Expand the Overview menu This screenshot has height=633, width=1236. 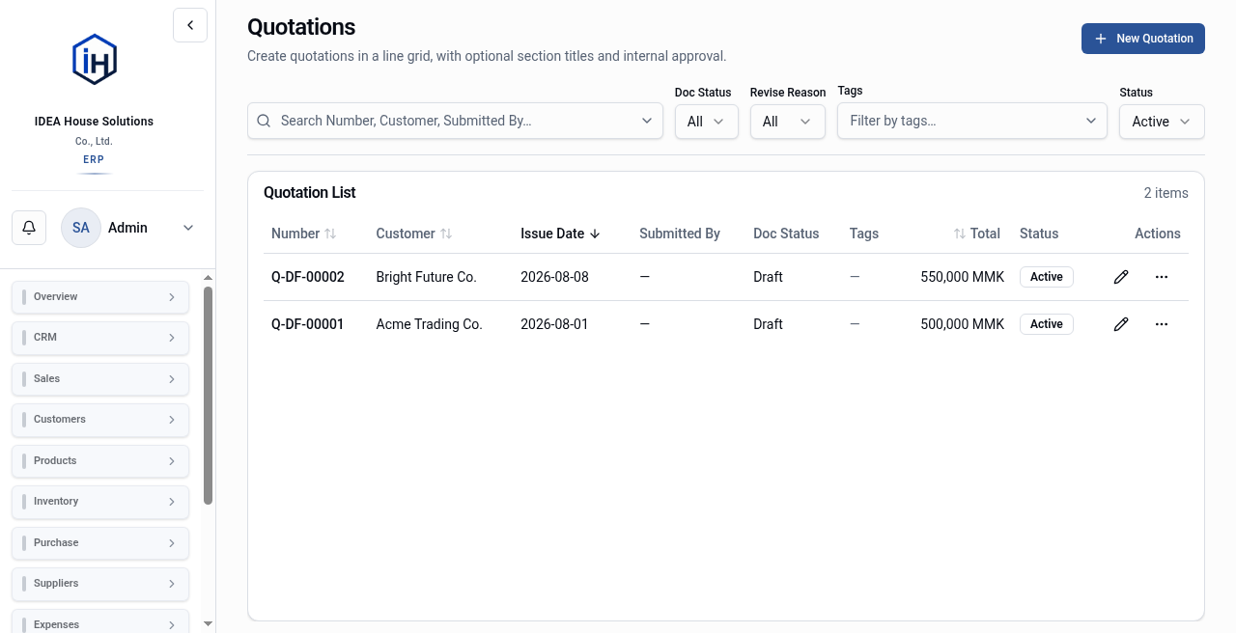(100, 297)
